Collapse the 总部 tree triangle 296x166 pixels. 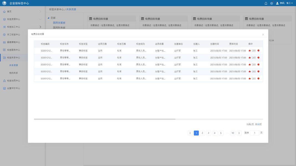pos(48,18)
